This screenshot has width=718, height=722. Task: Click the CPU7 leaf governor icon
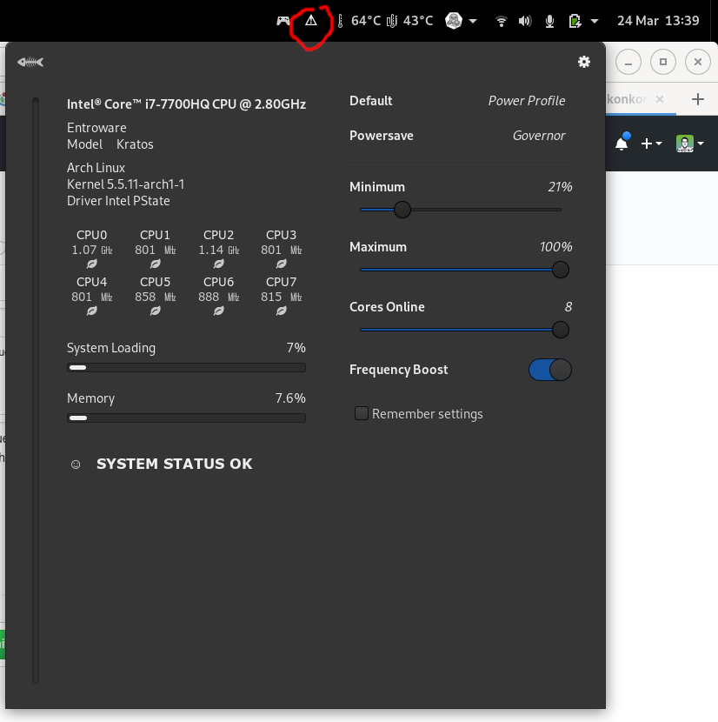point(282,311)
